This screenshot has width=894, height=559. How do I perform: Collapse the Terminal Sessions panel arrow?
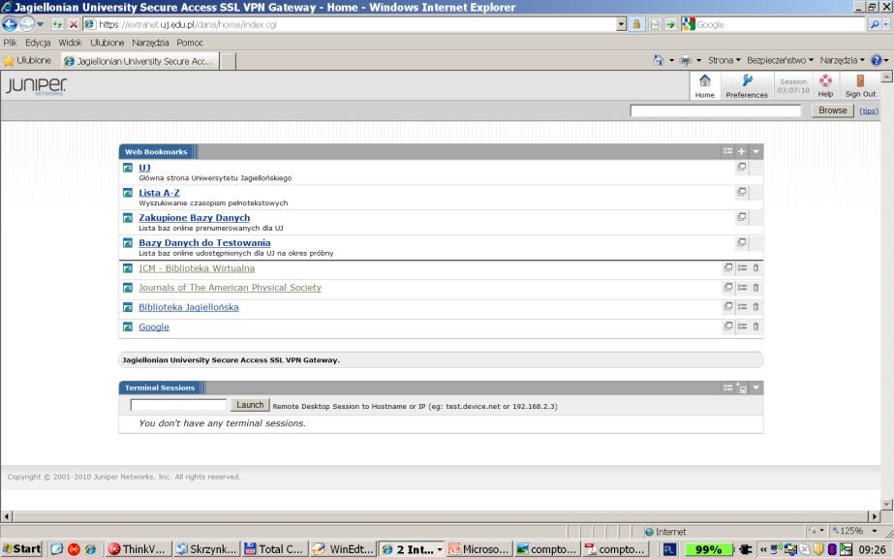(x=756, y=388)
